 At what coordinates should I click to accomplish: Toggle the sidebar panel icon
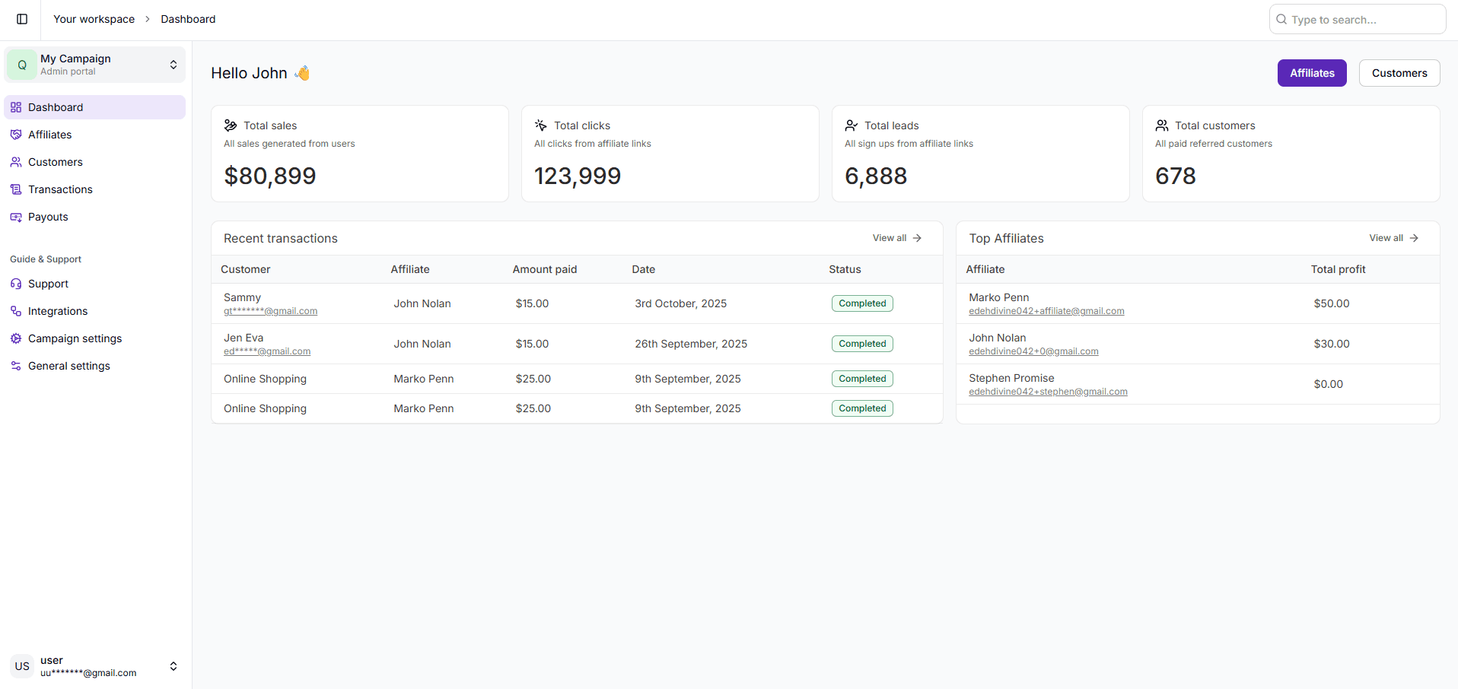(x=22, y=19)
